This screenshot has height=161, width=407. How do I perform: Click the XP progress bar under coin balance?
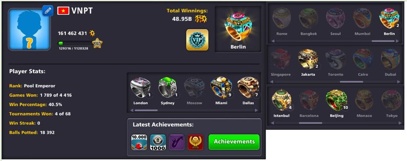[x=75, y=43]
